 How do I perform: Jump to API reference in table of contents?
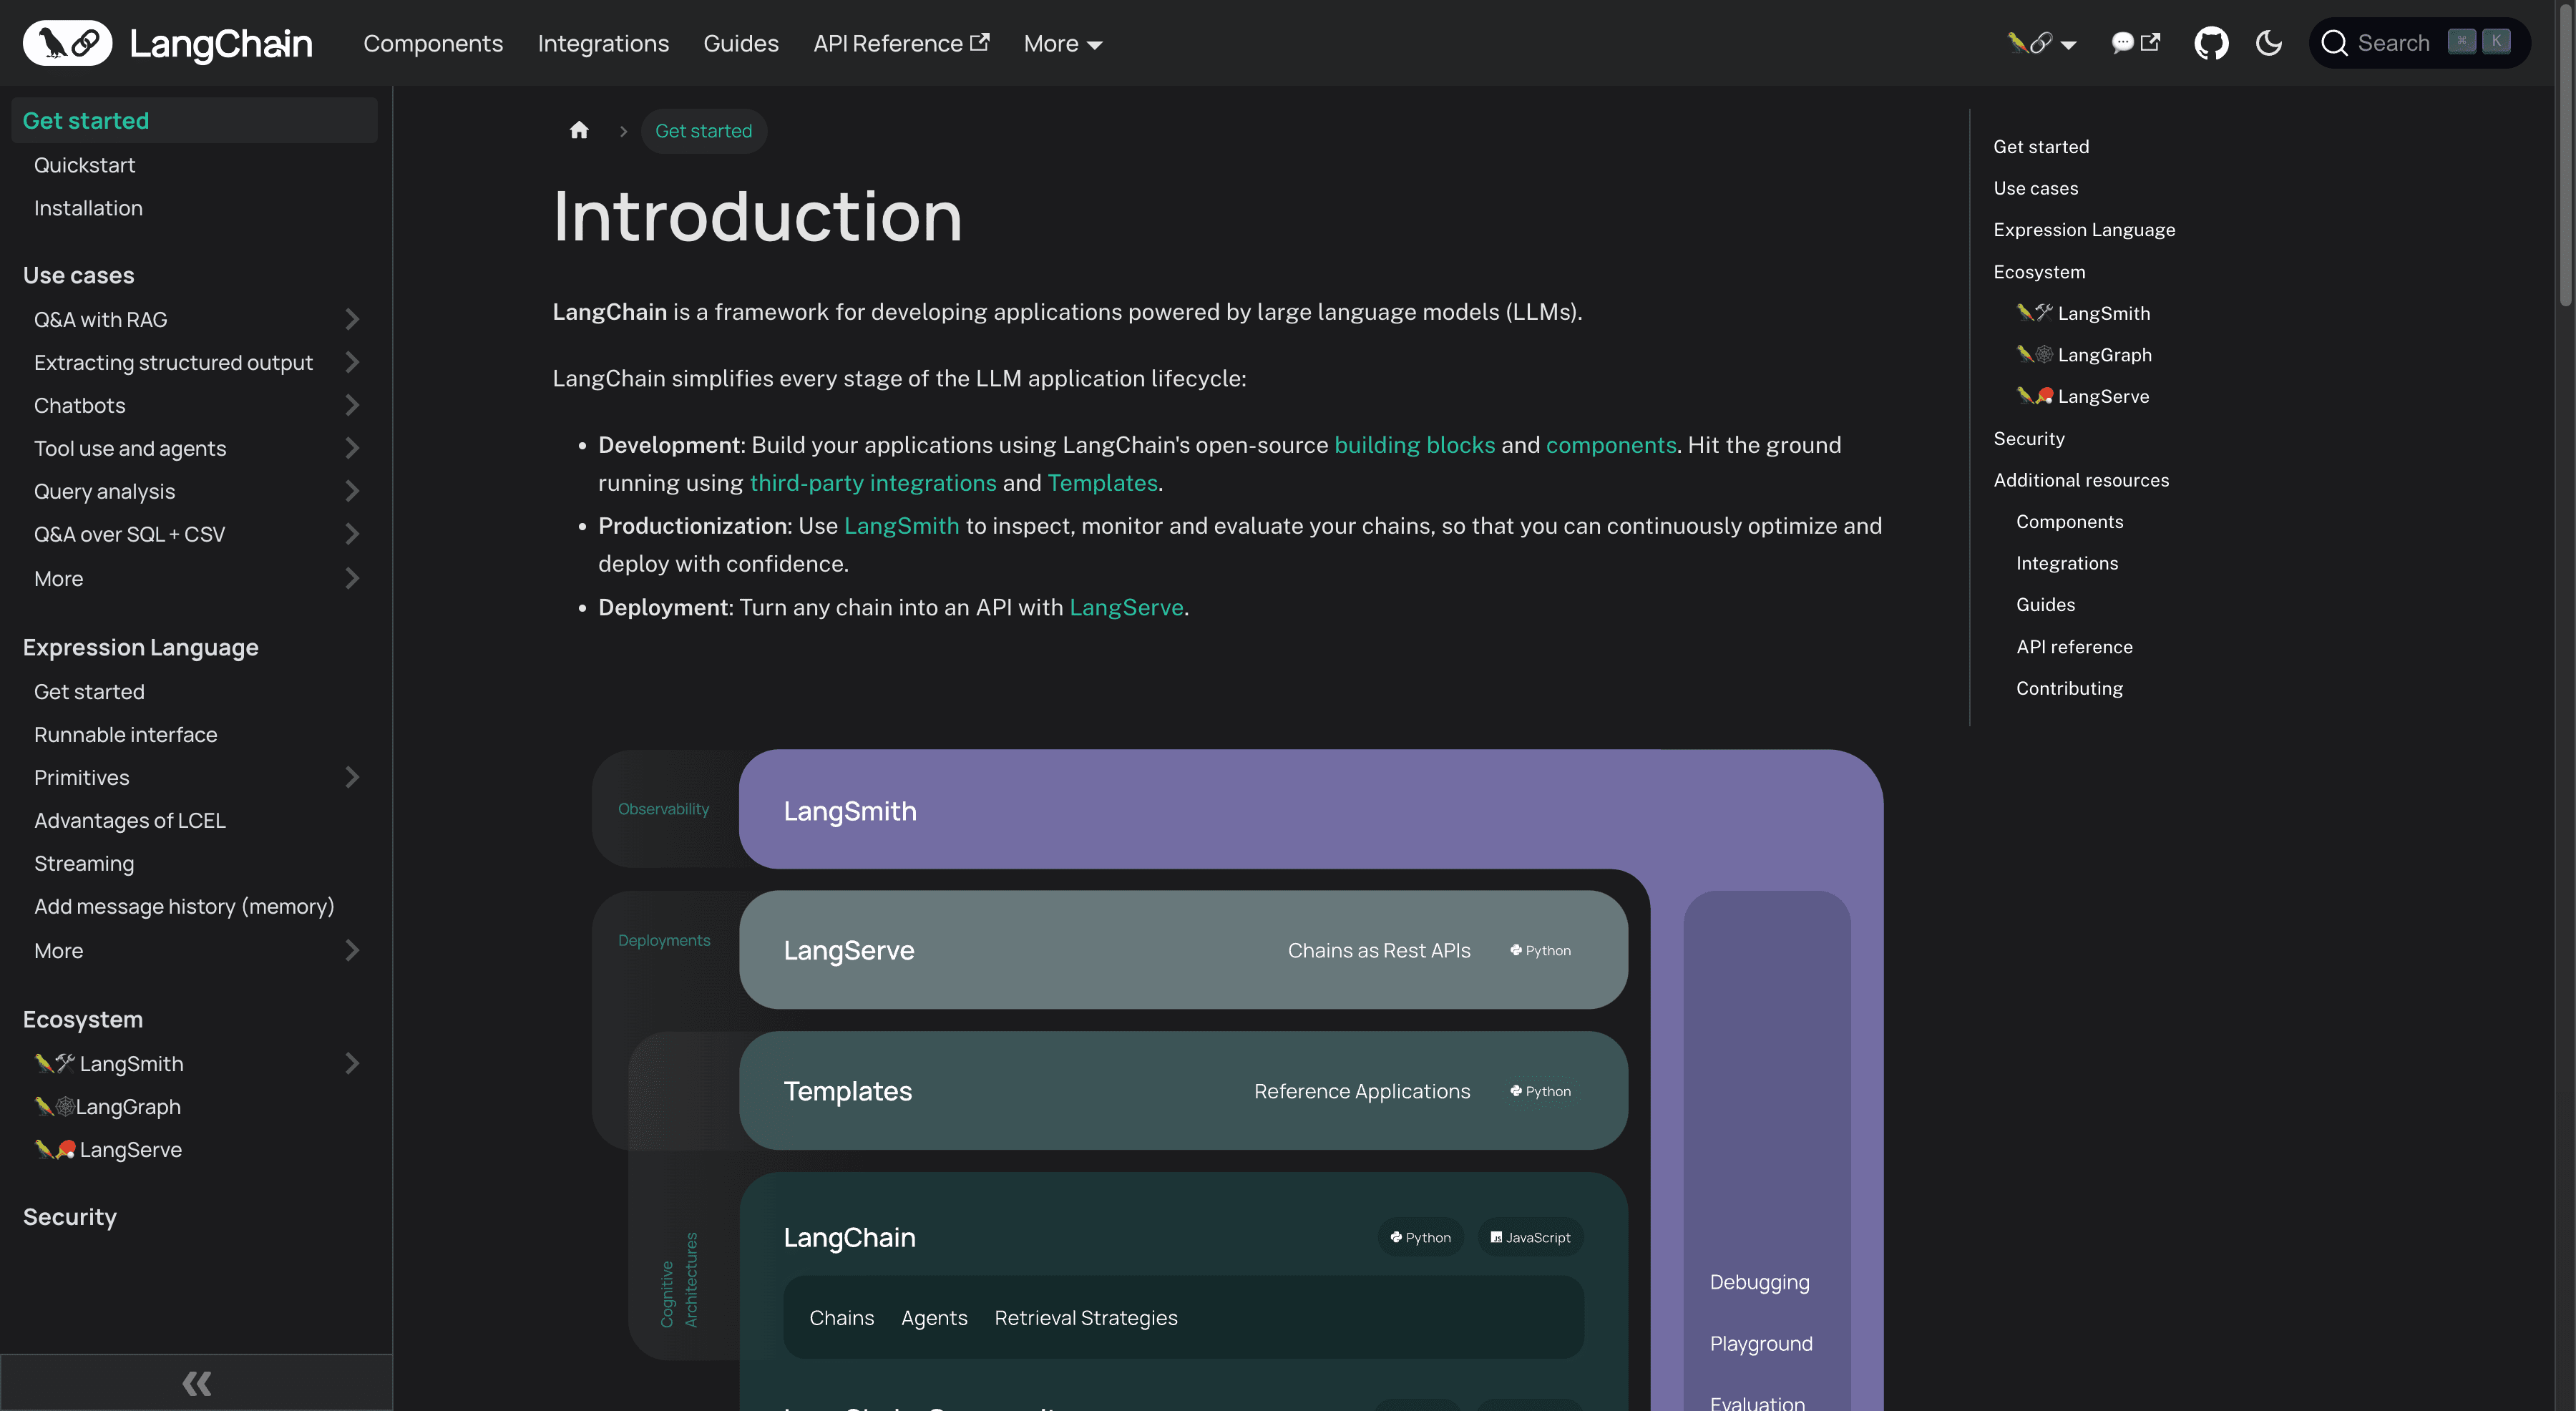tap(2074, 647)
